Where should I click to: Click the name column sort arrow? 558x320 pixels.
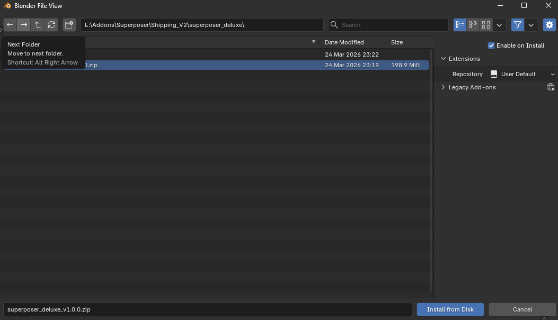point(314,42)
